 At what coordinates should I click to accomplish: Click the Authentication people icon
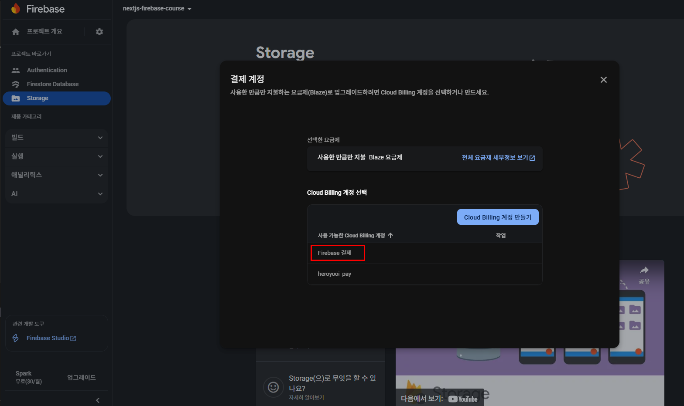click(x=16, y=70)
